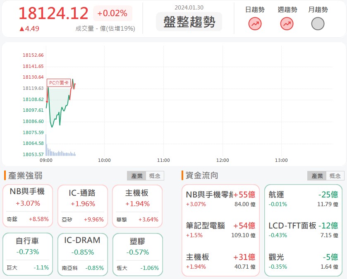Click the 資金流向 section heading
The image size is (347, 279).
coord(201,176)
